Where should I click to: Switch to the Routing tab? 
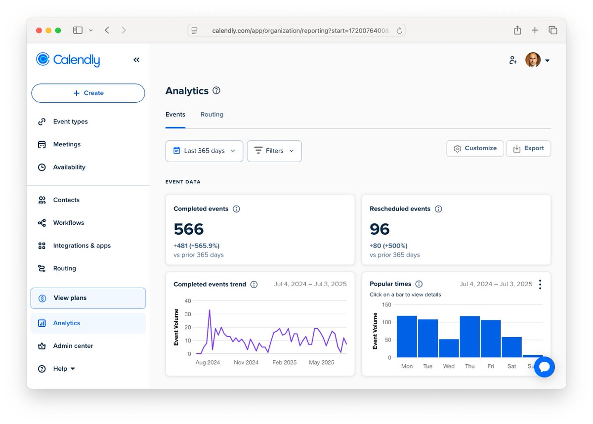(x=212, y=114)
